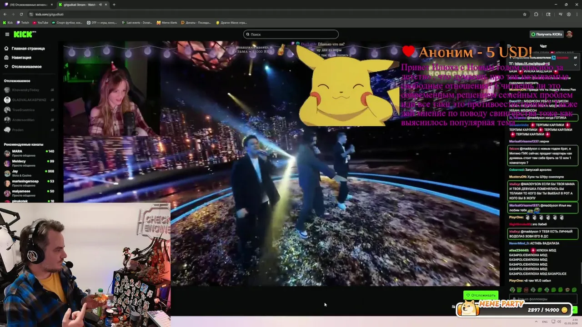The height and width of the screenshot is (327, 582).
Task: Open the Chrome three-dot menu
Action: tap(577, 14)
